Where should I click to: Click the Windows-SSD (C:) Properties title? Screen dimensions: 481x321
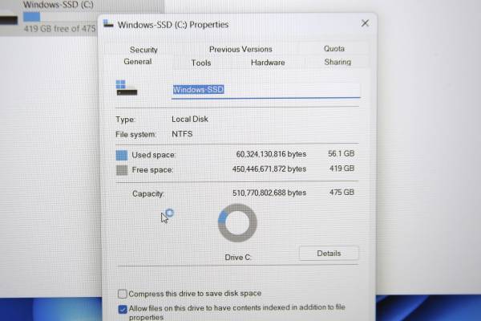173,25
